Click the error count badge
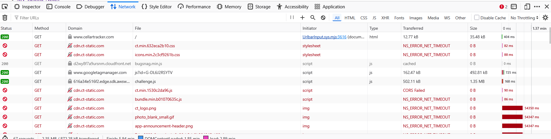Viewport: 551px width, 139px height. pos(503,7)
